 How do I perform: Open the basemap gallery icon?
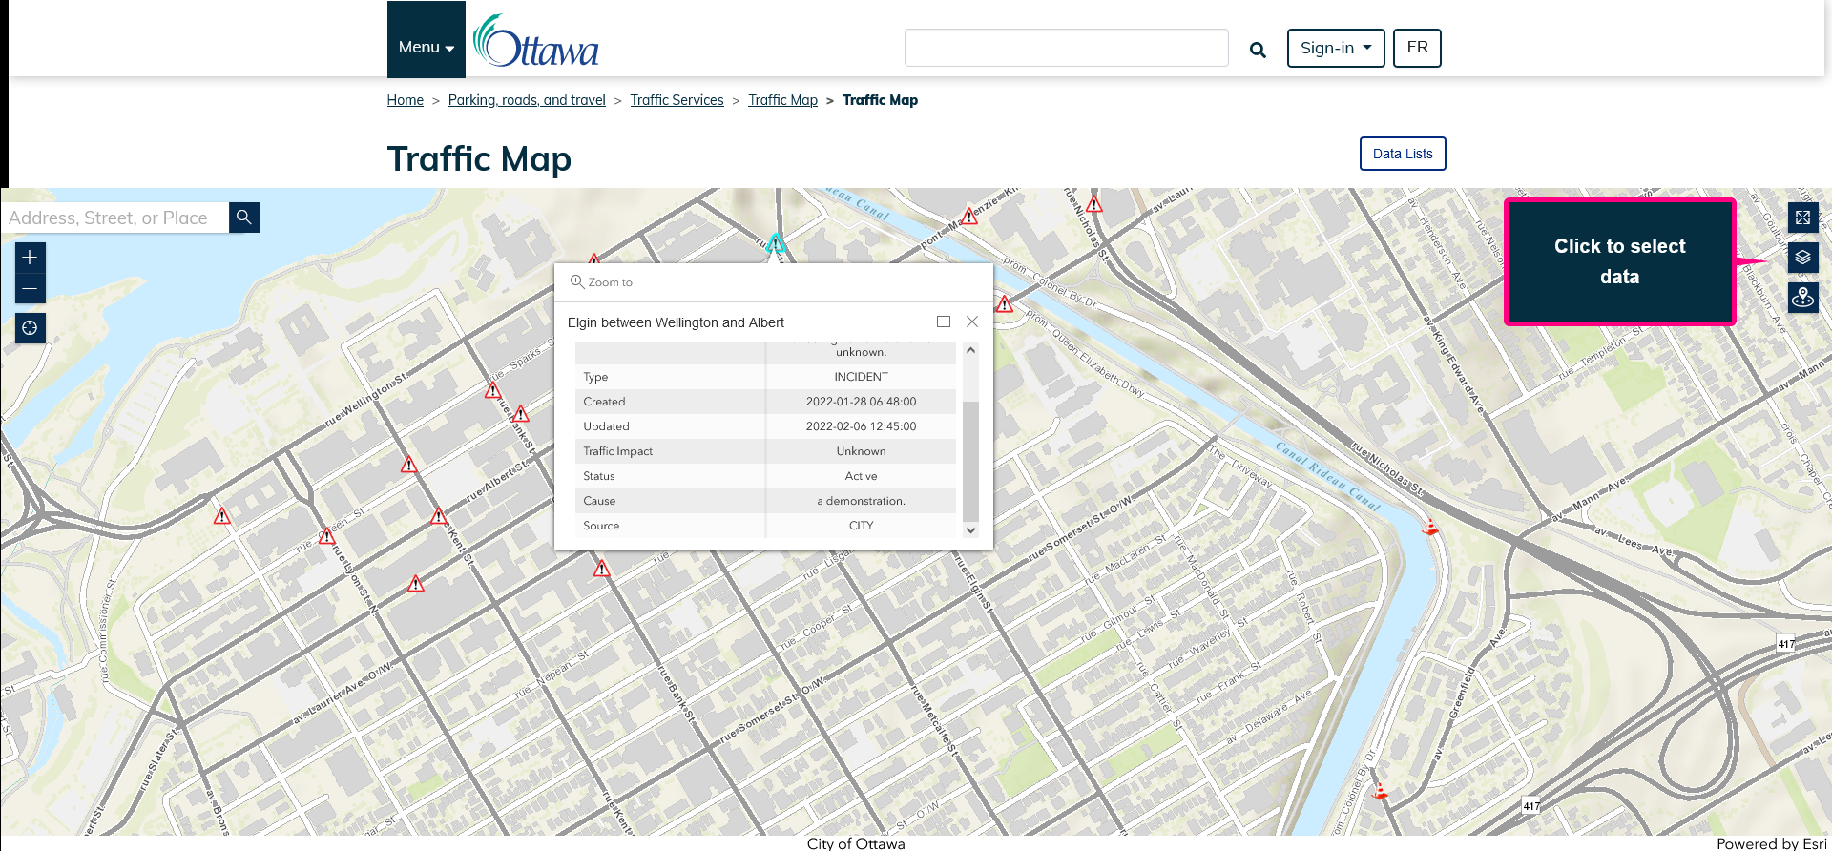(x=1802, y=298)
